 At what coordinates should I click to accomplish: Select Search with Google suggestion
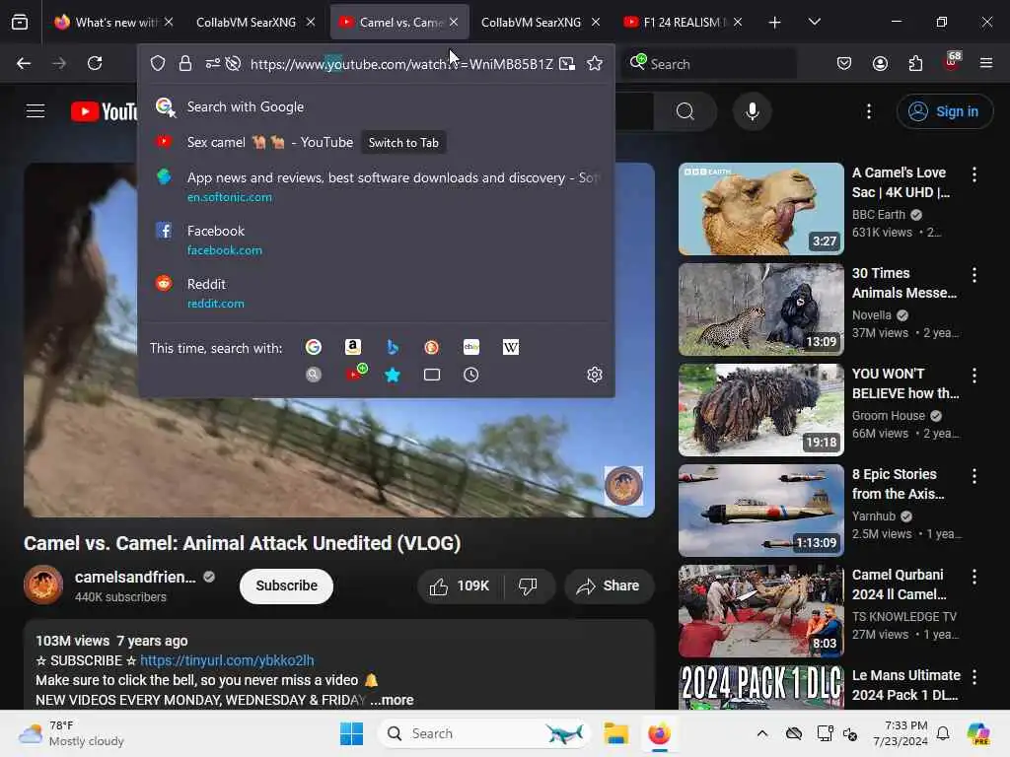[x=376, y=106]
